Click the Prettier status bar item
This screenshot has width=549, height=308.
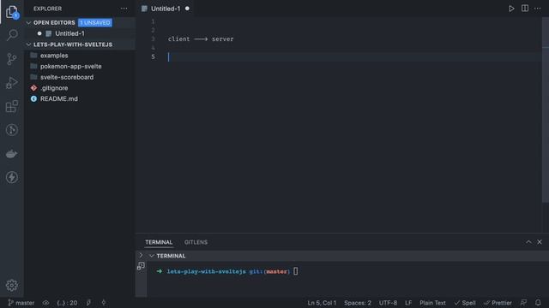click(x=498, y=303)
